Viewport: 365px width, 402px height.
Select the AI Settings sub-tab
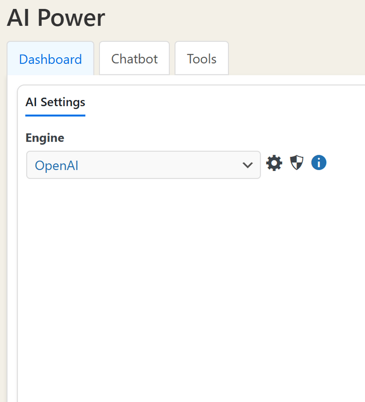(x=55, y=103)
